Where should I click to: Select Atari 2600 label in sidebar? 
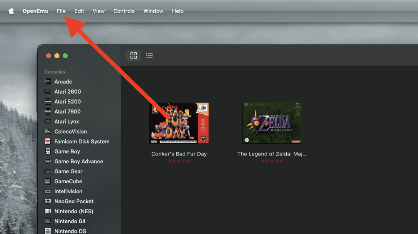(x=67, y=91)
